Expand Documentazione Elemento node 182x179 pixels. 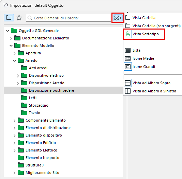click(x=11, y=38)
